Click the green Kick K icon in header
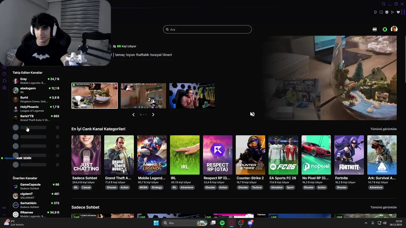406x228 pixels. (x=385, y=29)
